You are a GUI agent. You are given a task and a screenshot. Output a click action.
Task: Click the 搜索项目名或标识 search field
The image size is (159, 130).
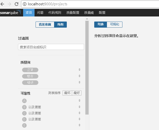pyautogui.click(x=51, y=47)
